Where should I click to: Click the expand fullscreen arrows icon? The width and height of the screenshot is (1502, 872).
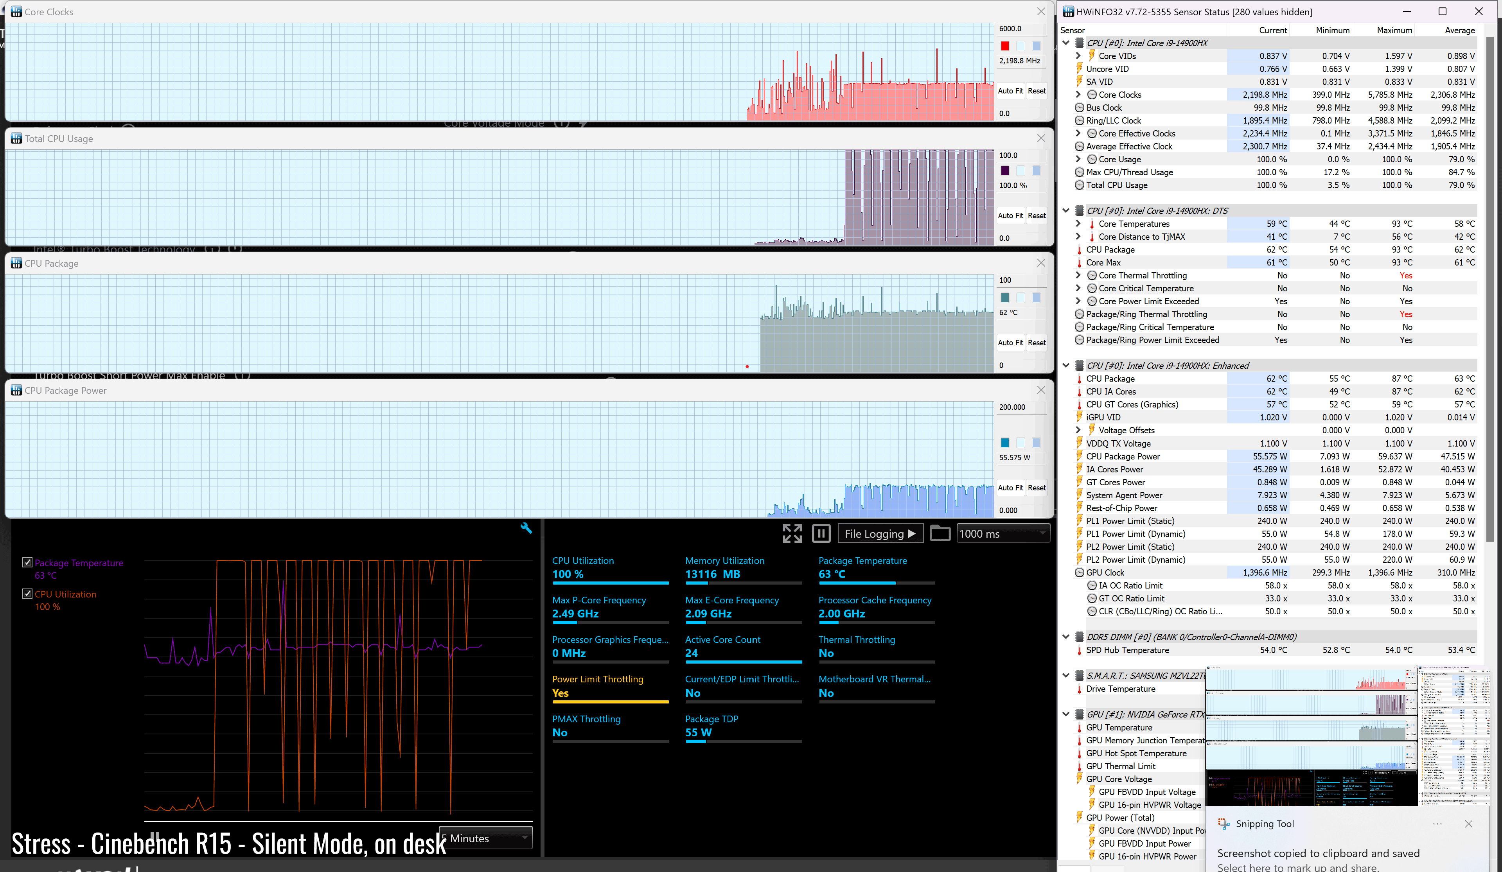pos(792,533)
